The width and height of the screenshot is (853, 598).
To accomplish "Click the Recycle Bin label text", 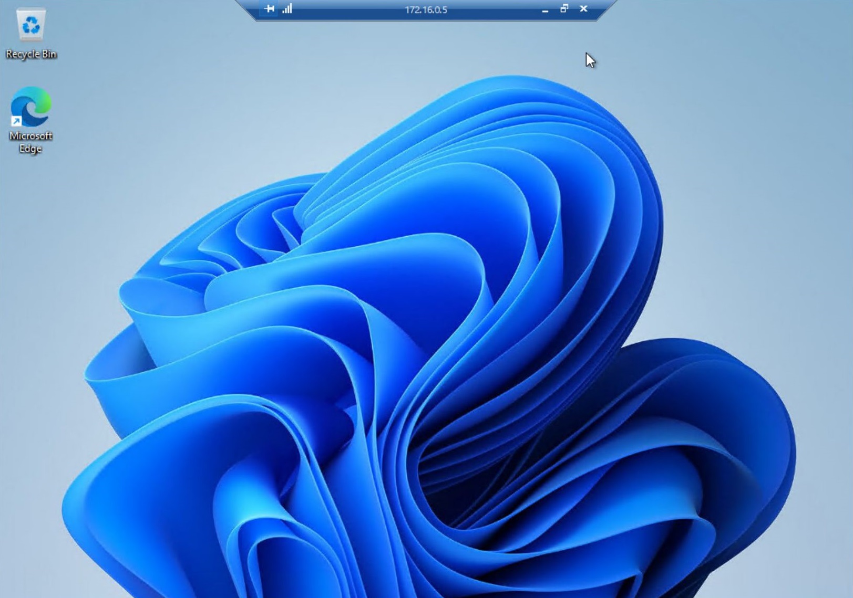I will click(x=31, y=54).
